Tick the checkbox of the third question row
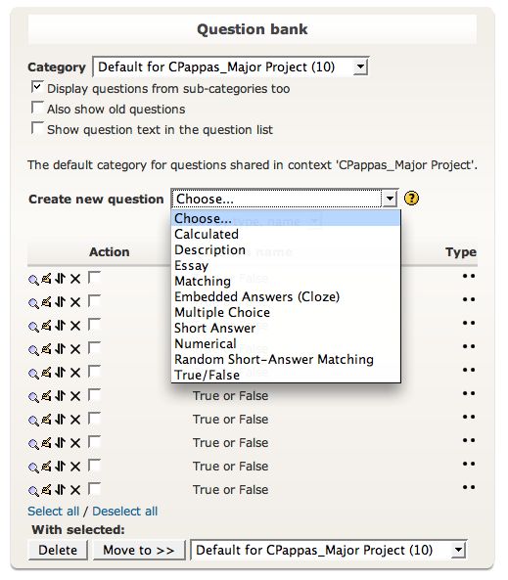This screenshot has height=580, width=508. pos(94,325)
